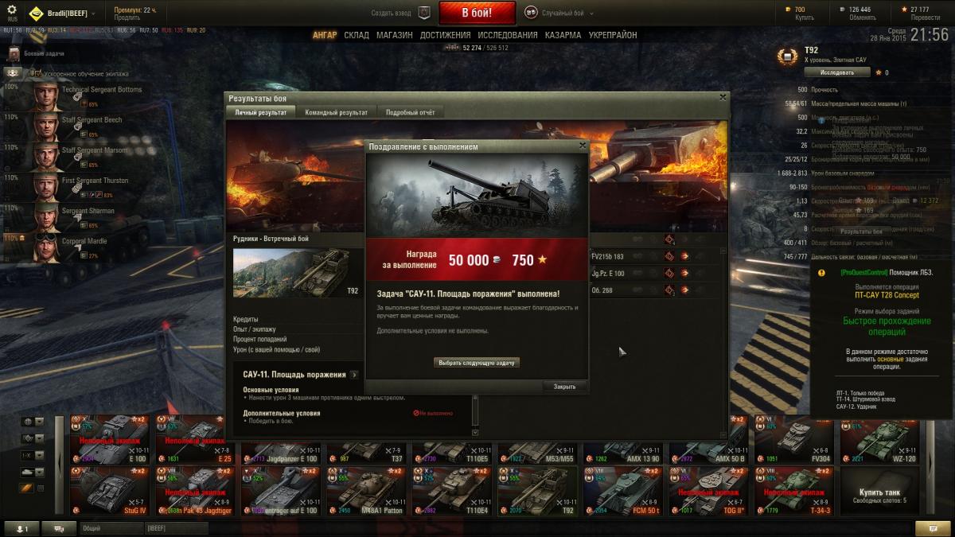Click the fire icon in the FV215b 183 row
This screenshot has height=537, width=955.
684,256
